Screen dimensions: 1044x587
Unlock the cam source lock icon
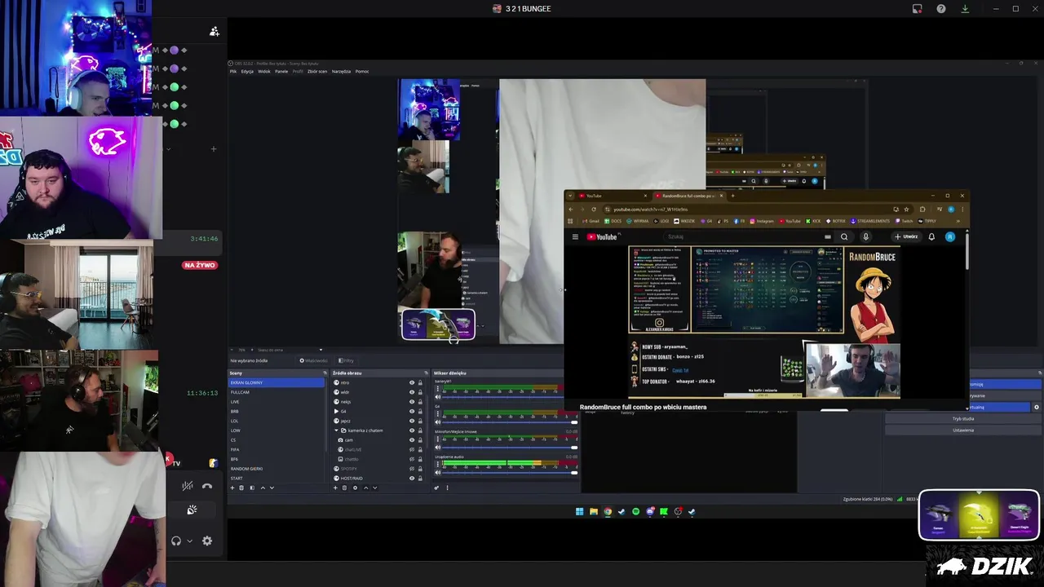[420, 440]
